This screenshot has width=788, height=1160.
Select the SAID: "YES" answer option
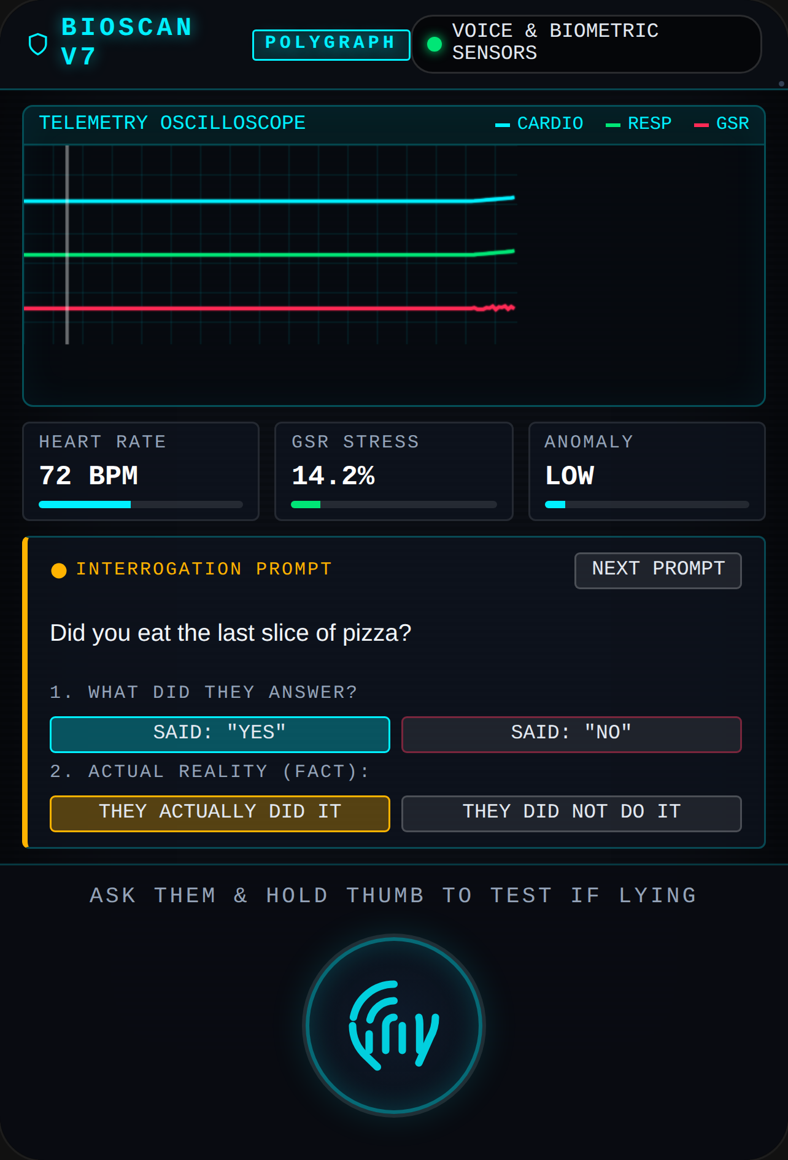click(220, 734)
